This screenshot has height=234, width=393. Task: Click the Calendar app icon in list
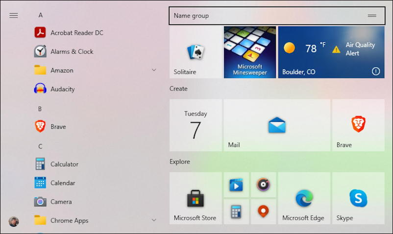coord(40,183)
